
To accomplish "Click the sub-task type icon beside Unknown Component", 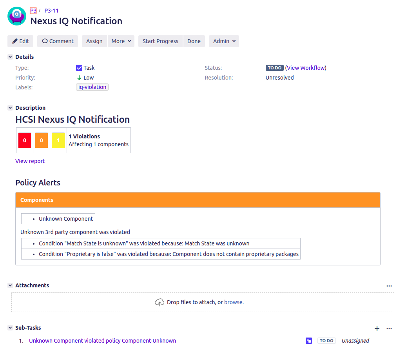I will click(x=308, y=341).
